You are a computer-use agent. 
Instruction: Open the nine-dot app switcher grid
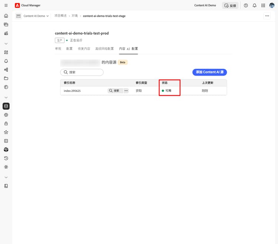(263, 6)
